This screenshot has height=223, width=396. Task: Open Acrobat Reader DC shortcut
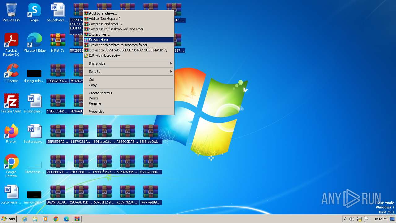[x=11, y=45]
